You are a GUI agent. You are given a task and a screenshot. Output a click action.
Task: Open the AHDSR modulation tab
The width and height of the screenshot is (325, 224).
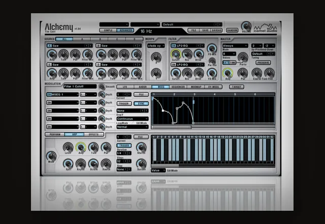click(x=143, y=87)
